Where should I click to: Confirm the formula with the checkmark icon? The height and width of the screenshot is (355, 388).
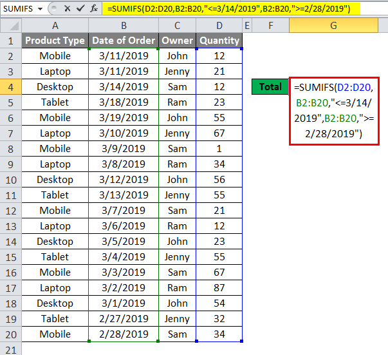pos(80,8)
